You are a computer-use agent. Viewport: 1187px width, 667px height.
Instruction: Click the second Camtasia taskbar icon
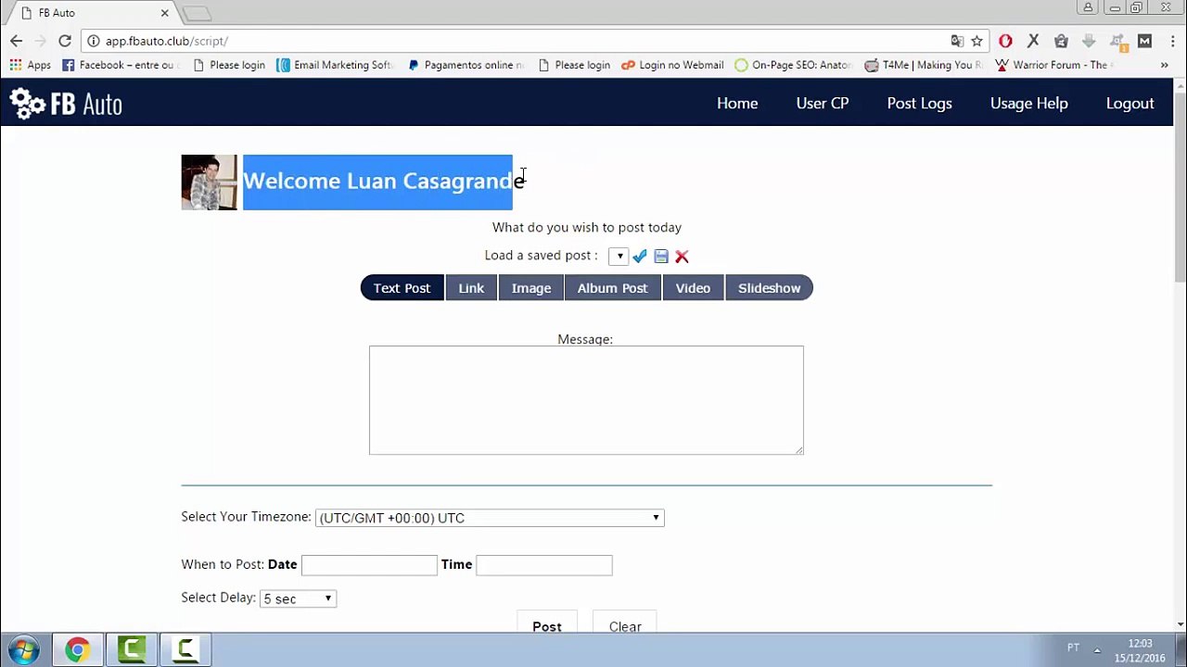click(185, 649)
